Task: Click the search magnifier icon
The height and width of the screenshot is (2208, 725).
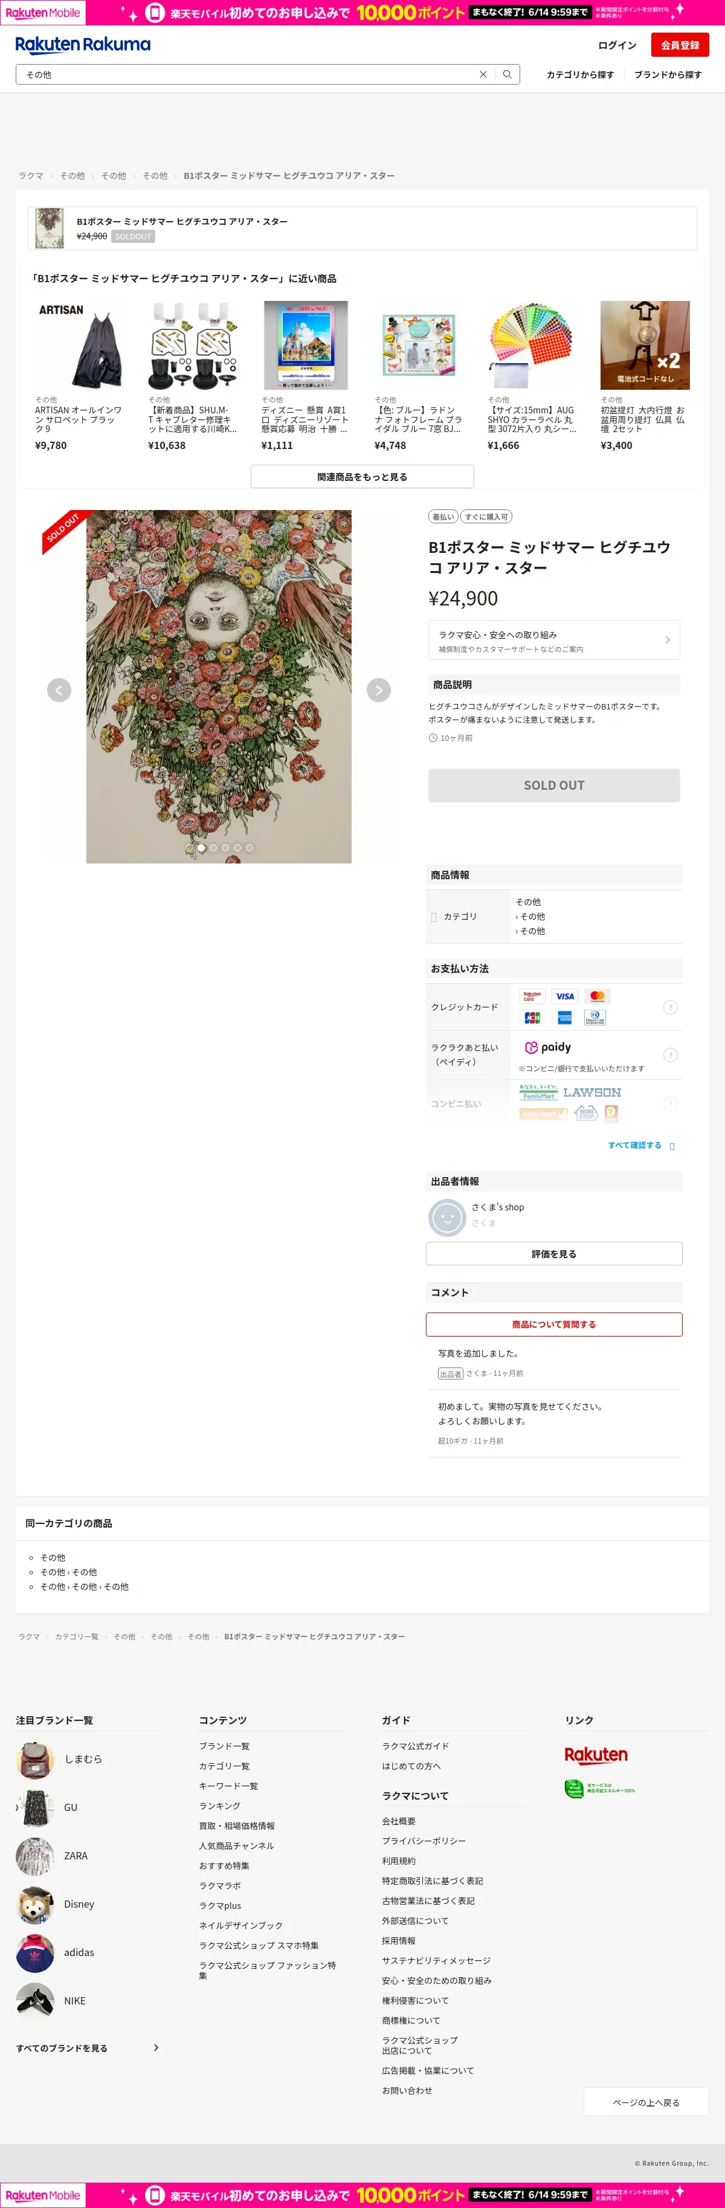Action: point(507,74)
